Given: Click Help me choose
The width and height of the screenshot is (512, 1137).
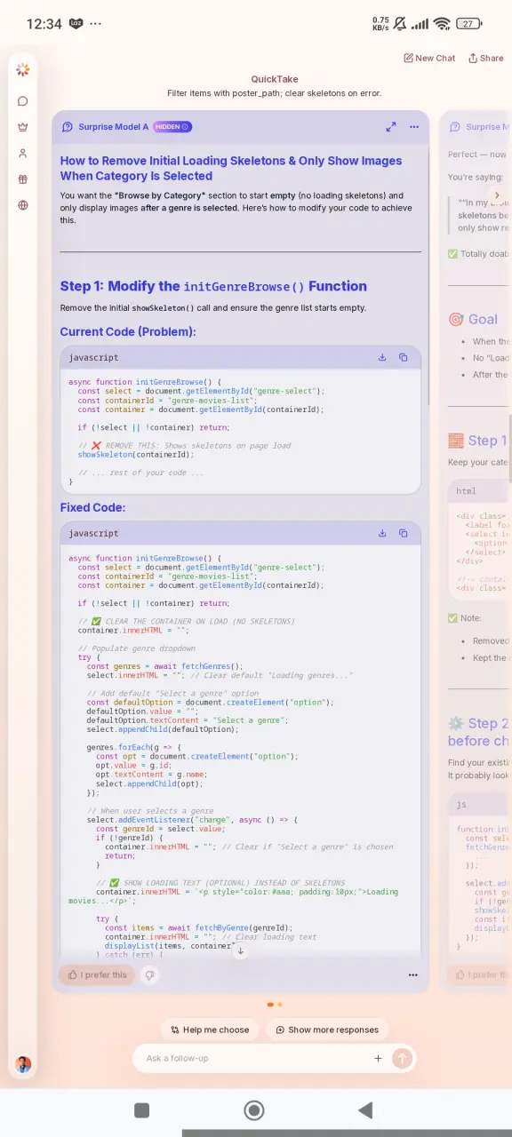Looking at the screenshot, I should point(210,1030).
